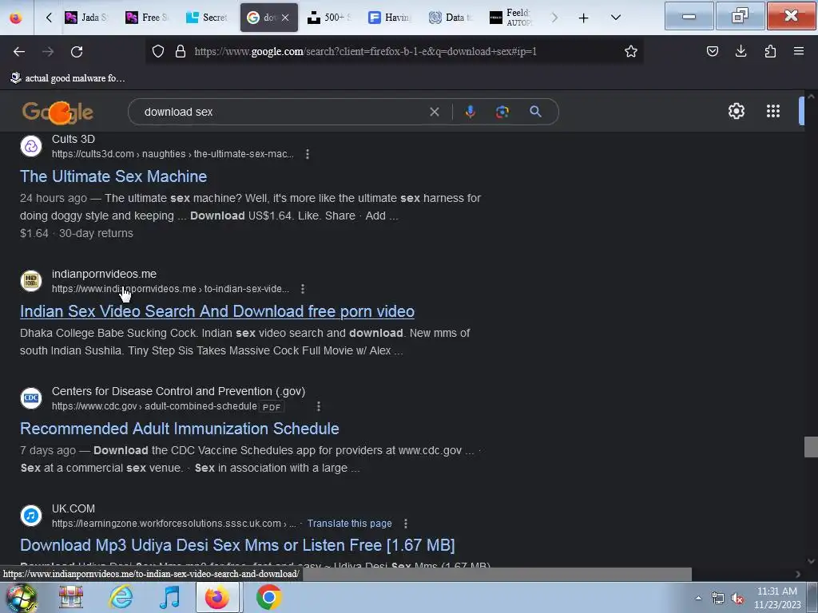Screen dimensions: 818x613
Task: Click the google.com address bar
Action: (x=394, y=51)
